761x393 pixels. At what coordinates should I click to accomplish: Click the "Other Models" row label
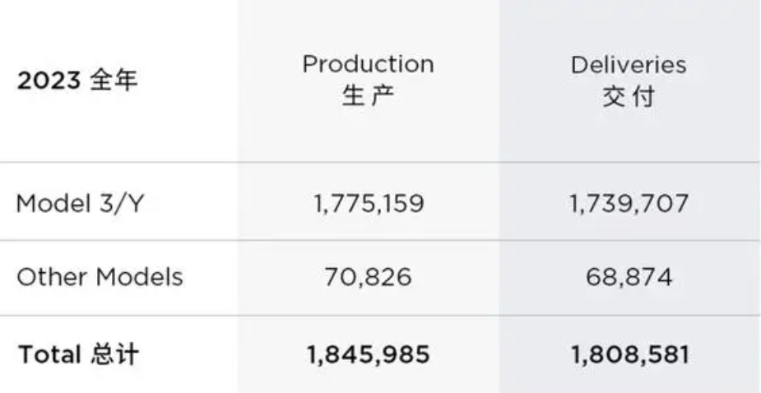point(100,277)
